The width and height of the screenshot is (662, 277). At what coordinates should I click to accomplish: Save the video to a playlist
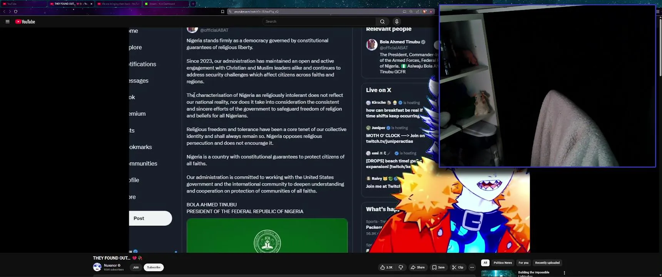[x=438, y=267]
